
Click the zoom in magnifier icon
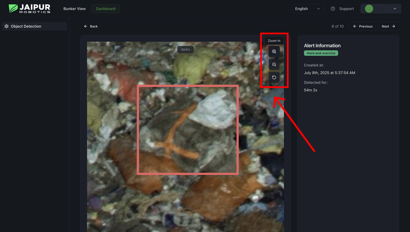(x=274, y=51)
